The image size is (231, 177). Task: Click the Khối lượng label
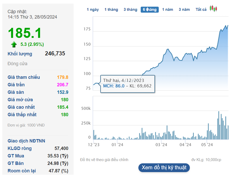[20, 54]
